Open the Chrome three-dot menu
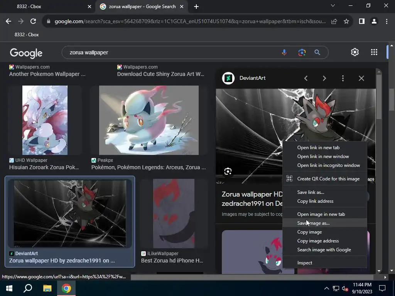 pyautogui.click(x=387, y=22)
